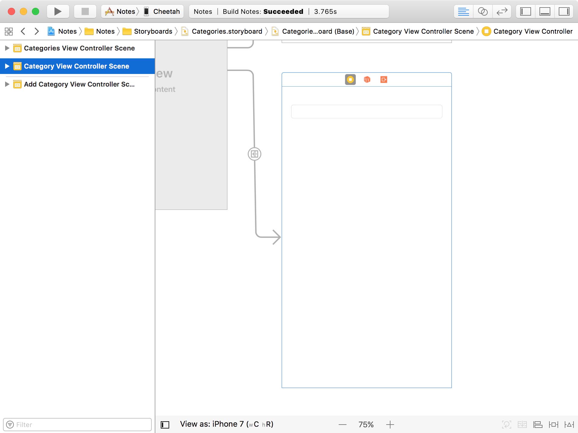578x433 pixels.
Task: Select the Standard editor icon
Action: pyautogui.click(x=464, y=11)
